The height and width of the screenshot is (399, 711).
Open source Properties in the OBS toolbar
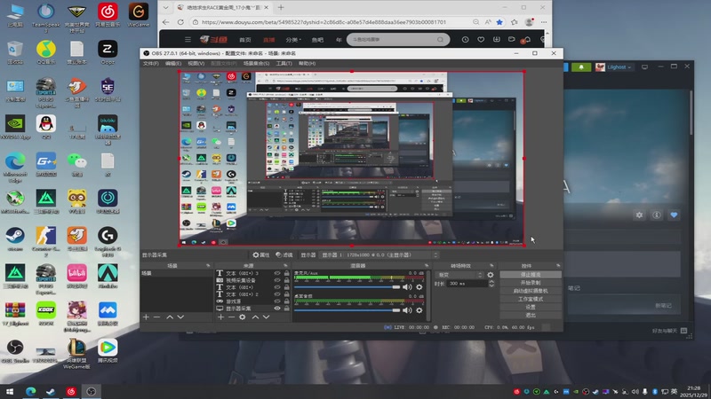point(260,255)
